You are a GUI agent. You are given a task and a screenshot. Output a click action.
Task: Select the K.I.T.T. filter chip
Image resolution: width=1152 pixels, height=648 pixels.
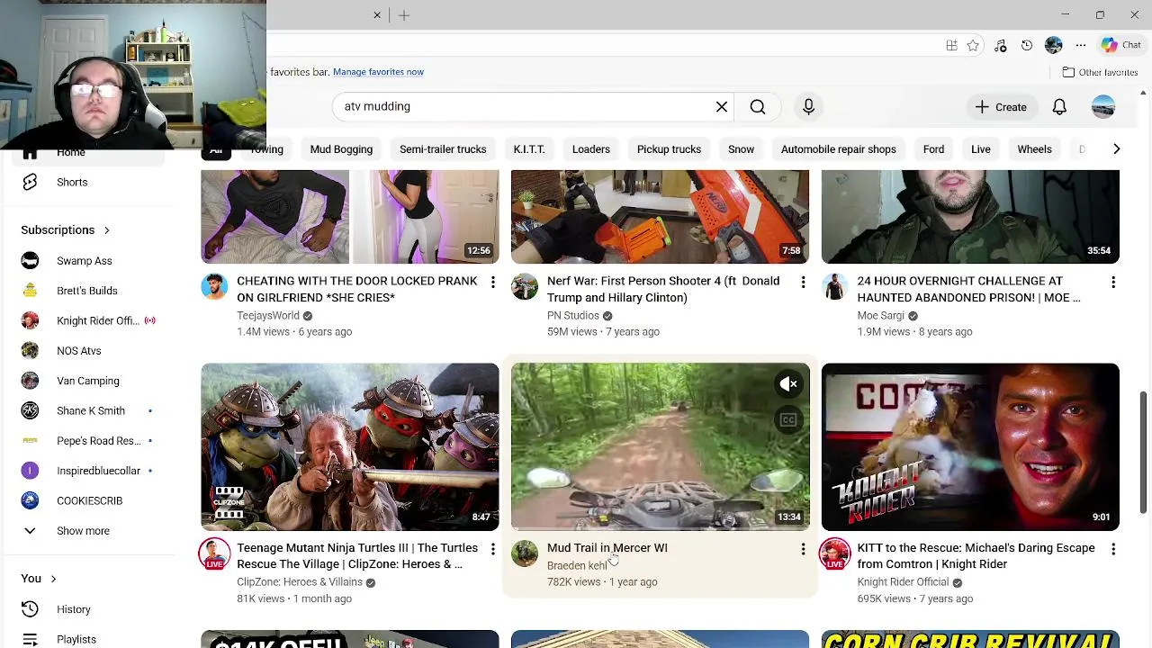point(529,149)
